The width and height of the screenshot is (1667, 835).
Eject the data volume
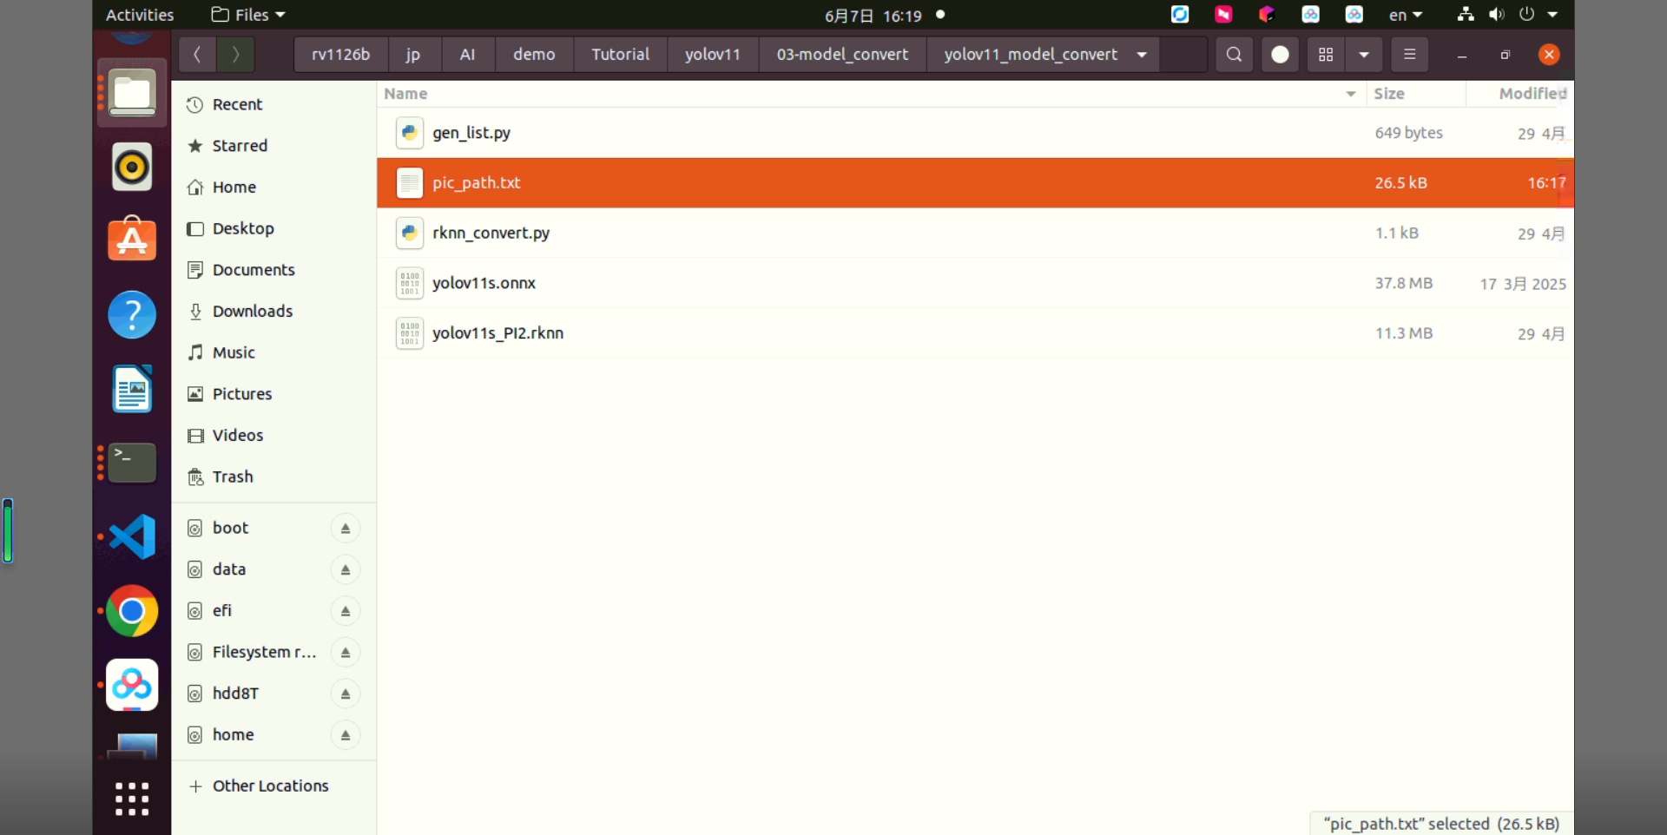point(346,570)
